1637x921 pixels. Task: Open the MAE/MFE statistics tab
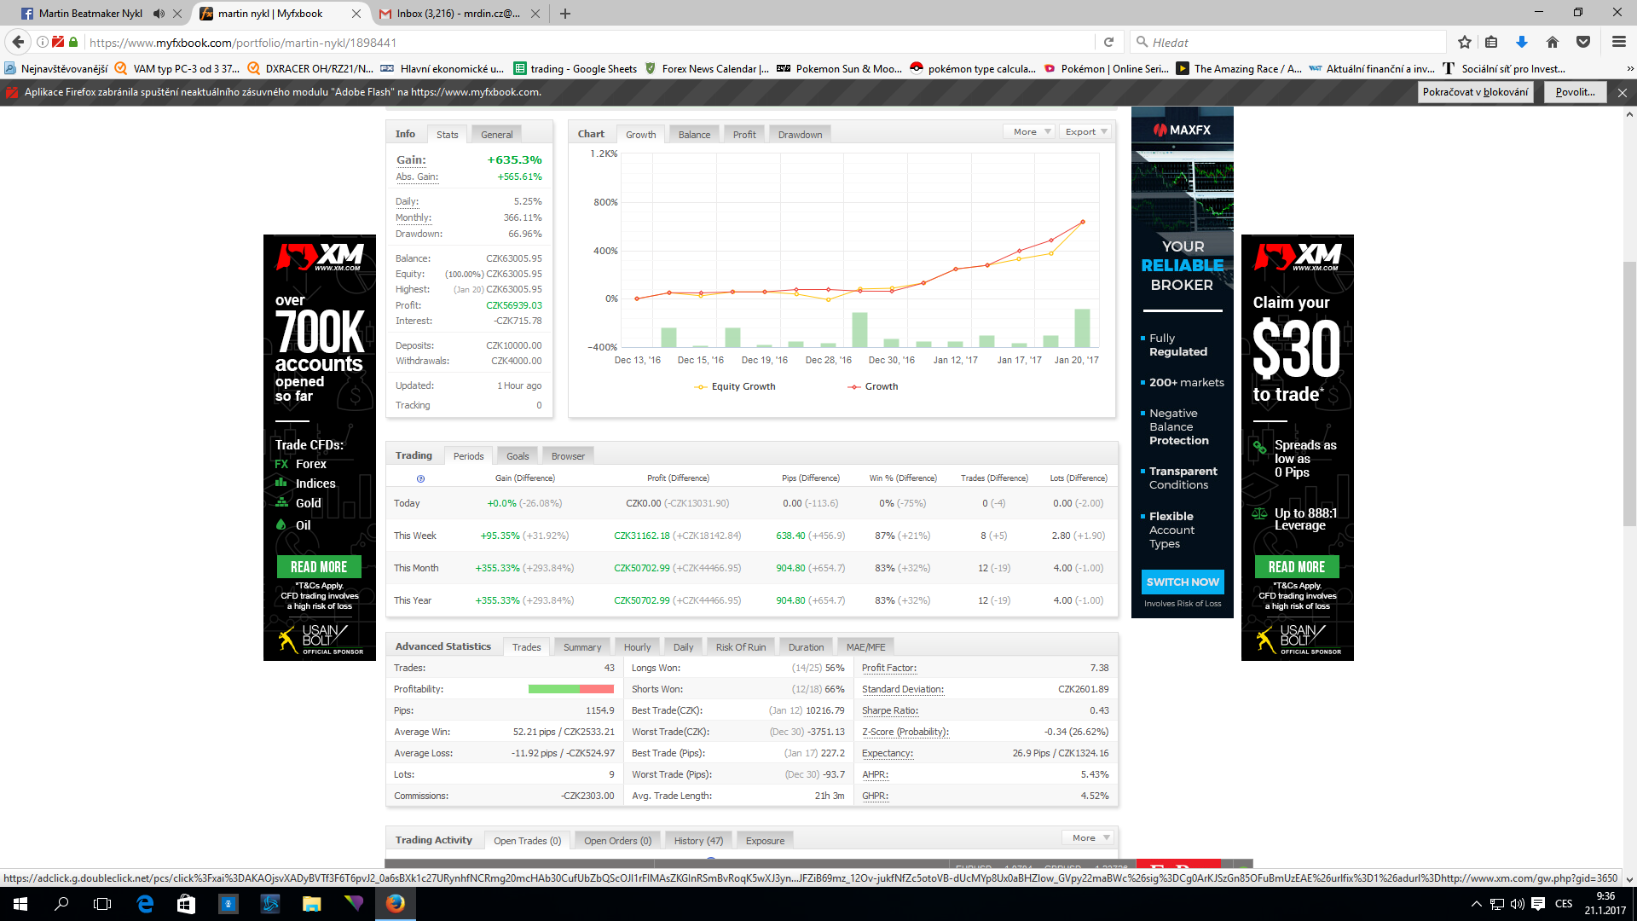865,647
